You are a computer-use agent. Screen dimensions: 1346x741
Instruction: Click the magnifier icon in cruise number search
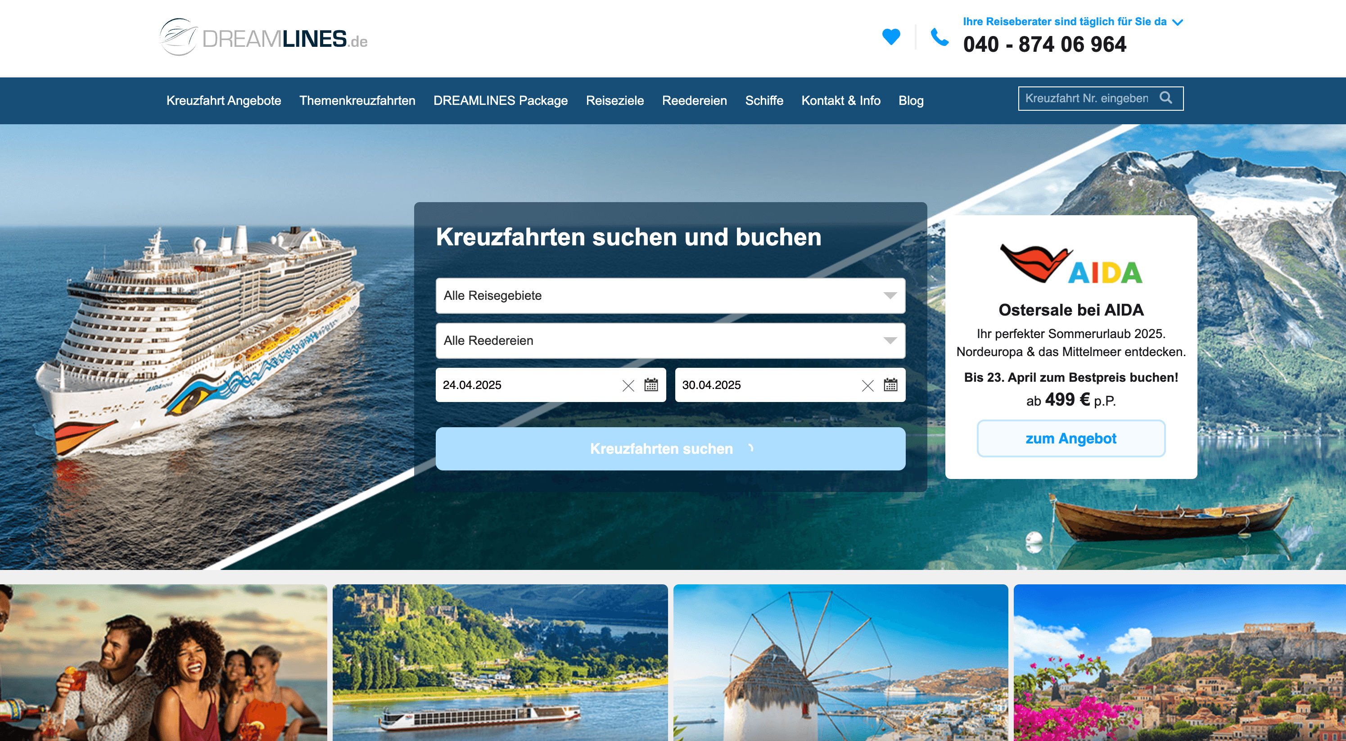click(1166, 98)
